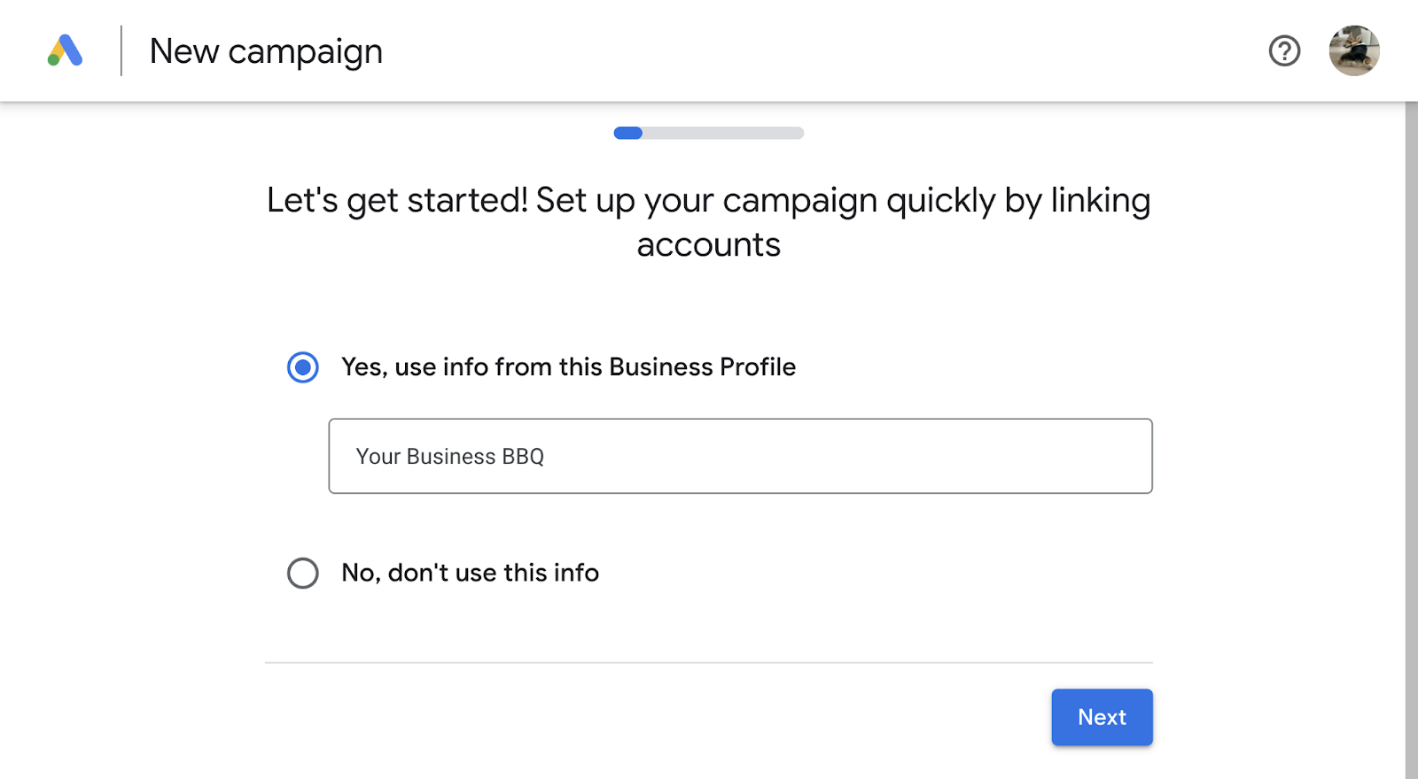Screen dimensions: 1418x779
Task: Click the campaign setup progress bar
Action: tap(709, 133)
